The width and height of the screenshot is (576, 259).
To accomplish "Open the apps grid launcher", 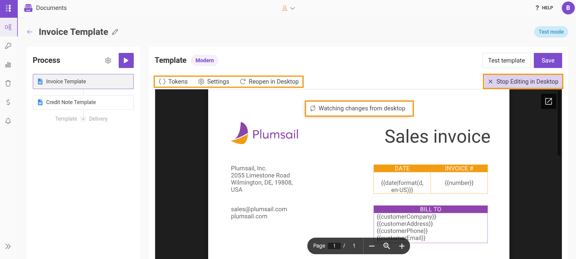I will pos(8,8).
